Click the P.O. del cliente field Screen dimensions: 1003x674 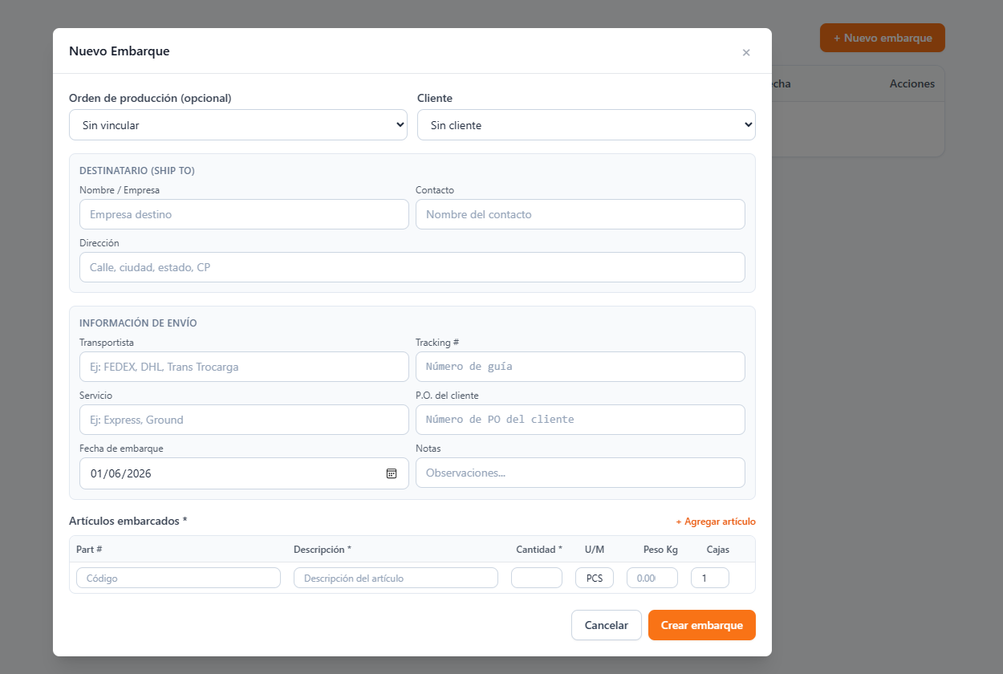(580, 420)
